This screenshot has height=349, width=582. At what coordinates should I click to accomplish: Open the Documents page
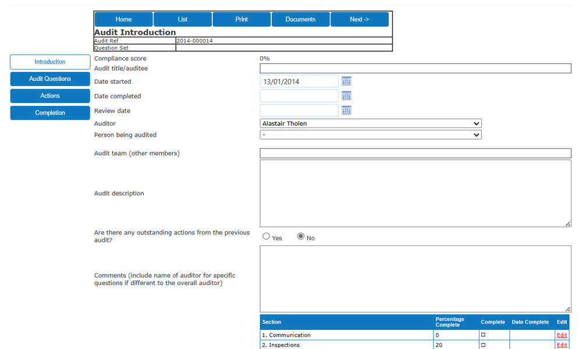(x=300, y=19)
